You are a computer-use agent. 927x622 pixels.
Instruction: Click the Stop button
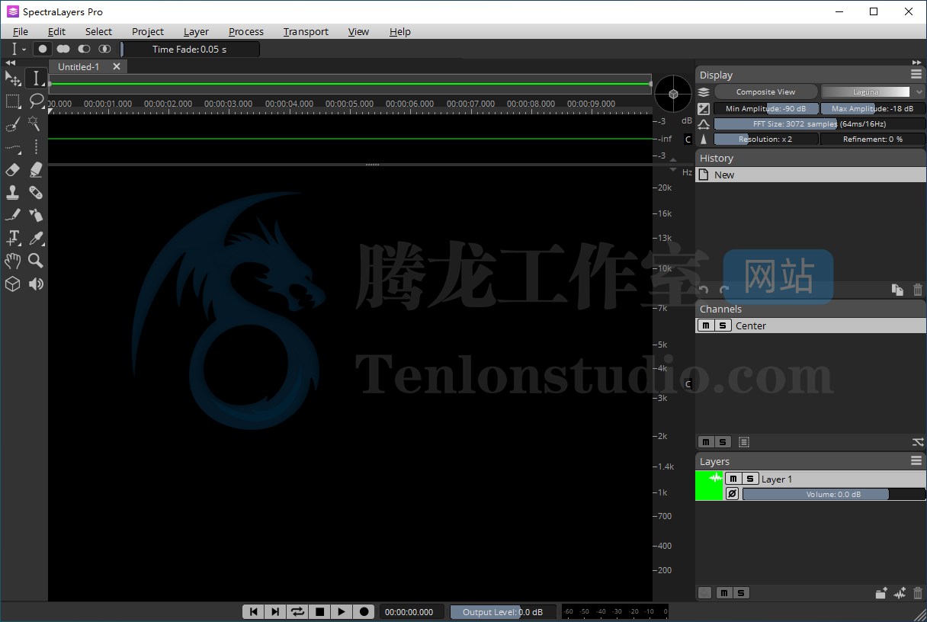coord(320,611)
